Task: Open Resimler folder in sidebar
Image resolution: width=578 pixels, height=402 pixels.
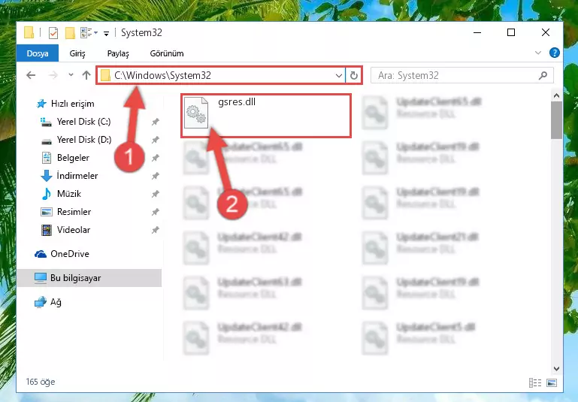Action: click(74, 212)
